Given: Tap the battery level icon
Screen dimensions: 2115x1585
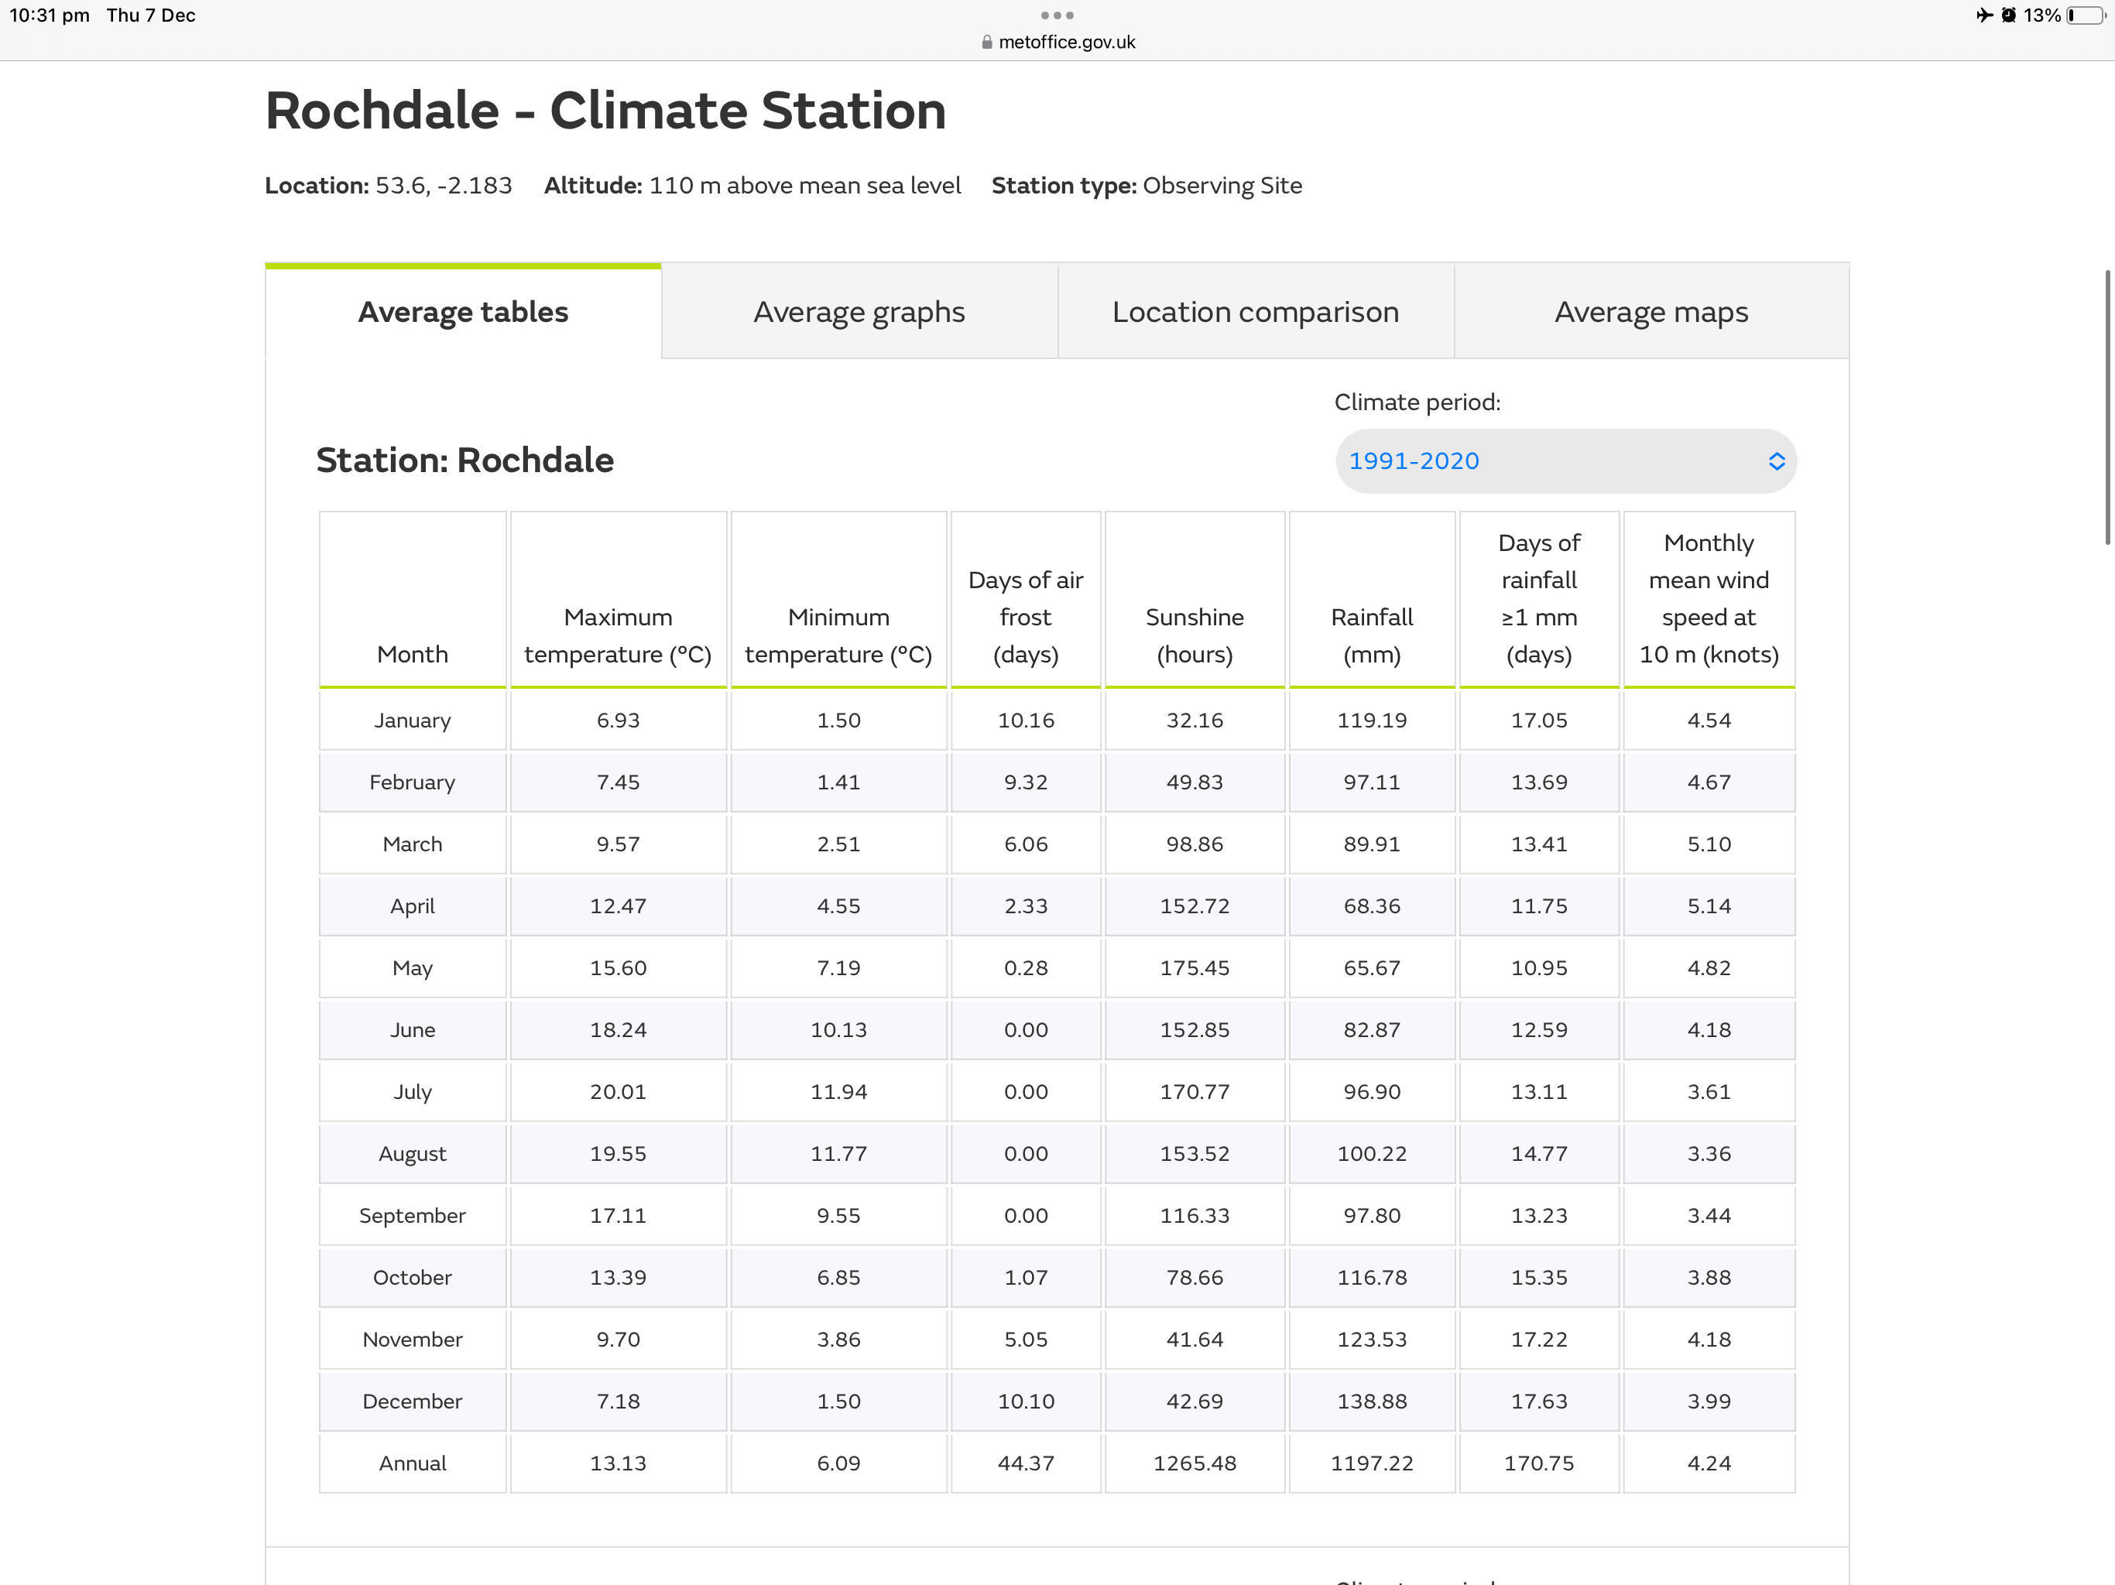Looking at the screenshot, I should click(x=2086, y=15).
